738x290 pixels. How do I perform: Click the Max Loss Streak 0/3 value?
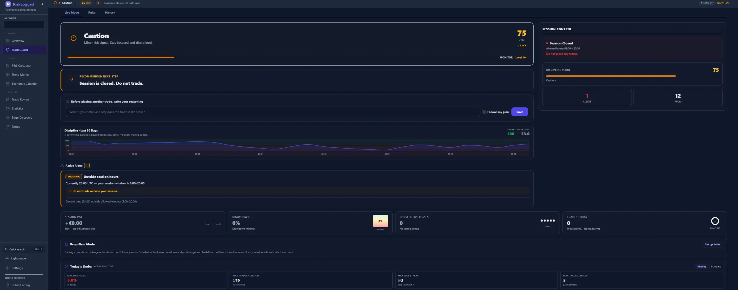pos(400,280)
